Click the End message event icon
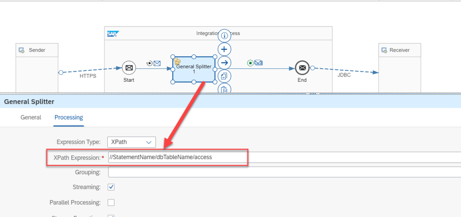461x217 pixels. 302,68
